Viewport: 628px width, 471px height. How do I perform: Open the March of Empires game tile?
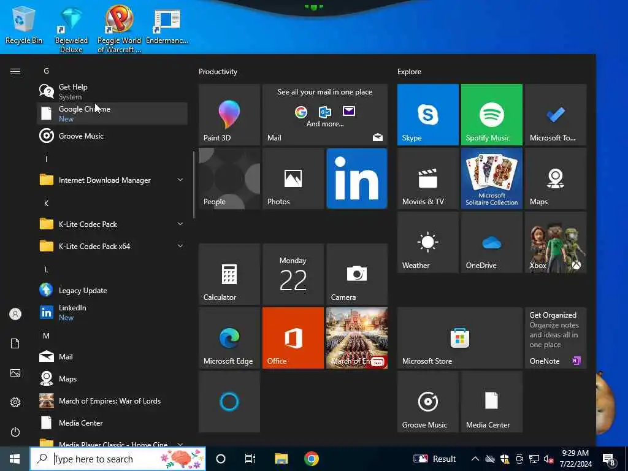tap(356, 338)
